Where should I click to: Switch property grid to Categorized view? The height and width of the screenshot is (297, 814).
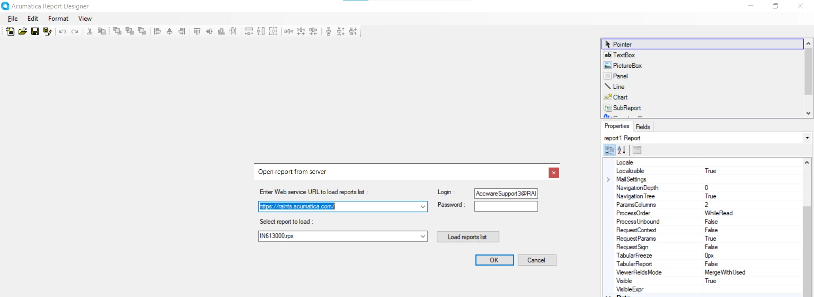point(610,150)
